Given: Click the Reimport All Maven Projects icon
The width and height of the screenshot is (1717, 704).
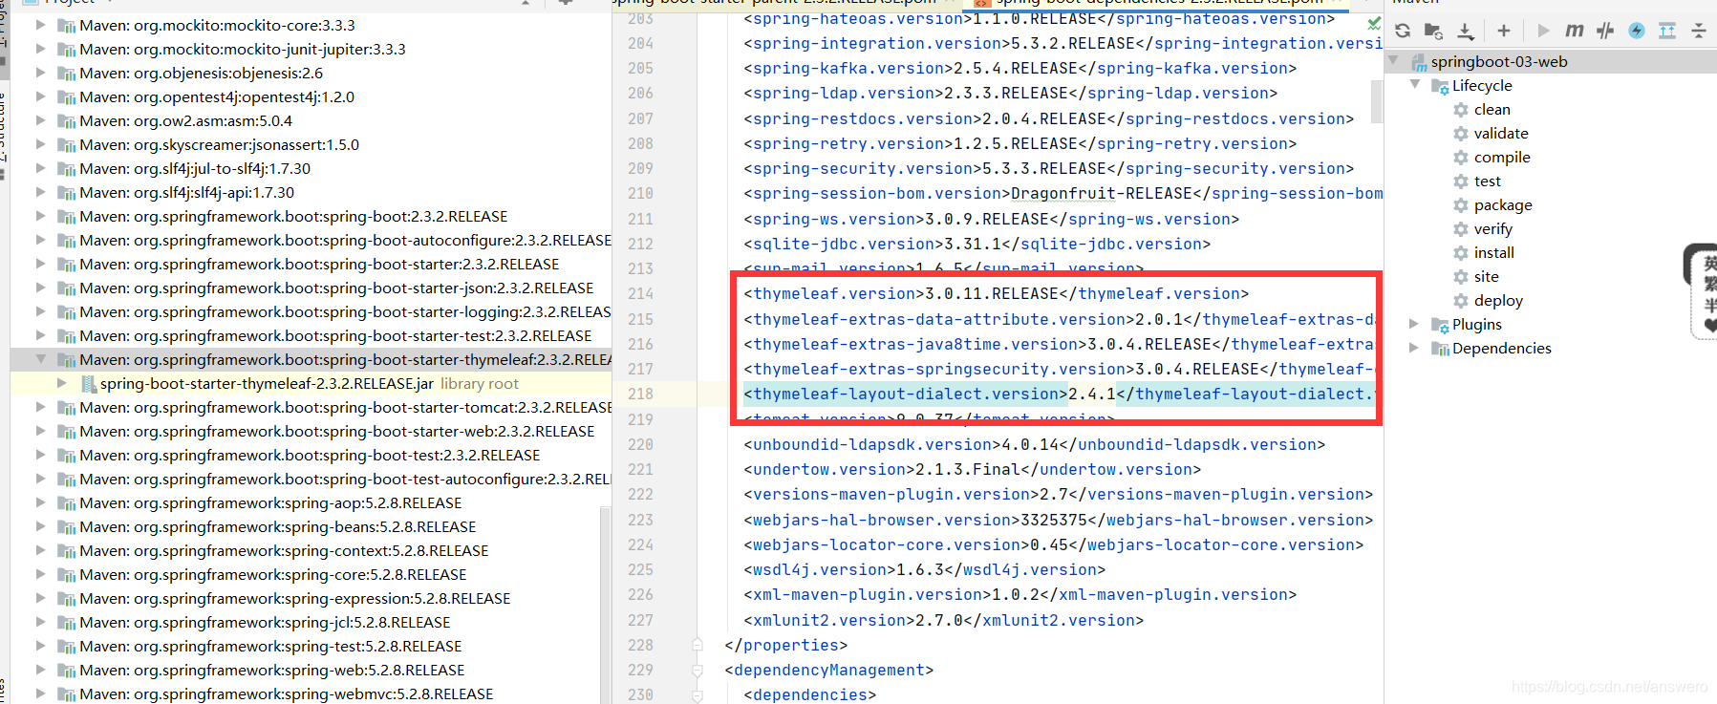Looking at the screenshot, I should tap(1403, 31).
